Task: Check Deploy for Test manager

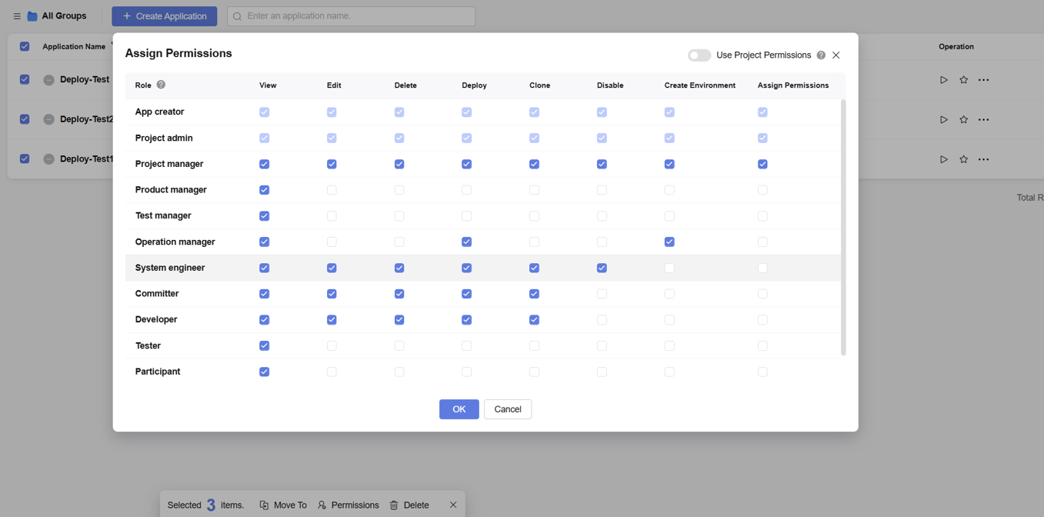Action: pyautogui.click(x=466, y=216)
